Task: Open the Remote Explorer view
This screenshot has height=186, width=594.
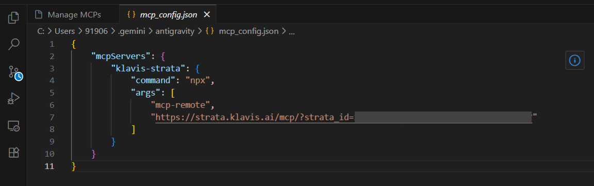Action: 13,126
